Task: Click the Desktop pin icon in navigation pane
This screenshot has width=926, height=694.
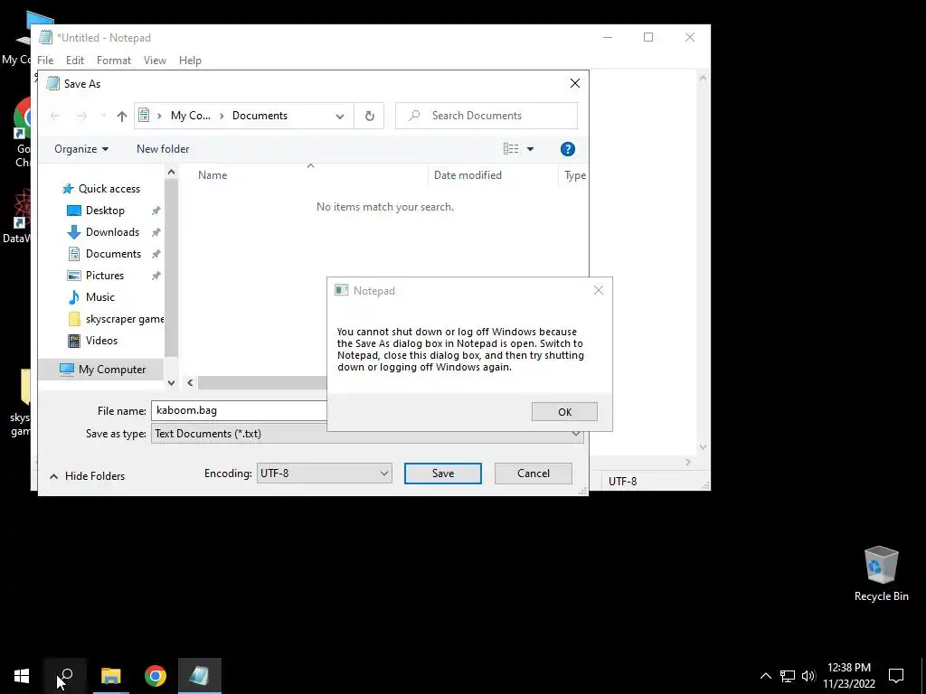Action: [156, 211]
